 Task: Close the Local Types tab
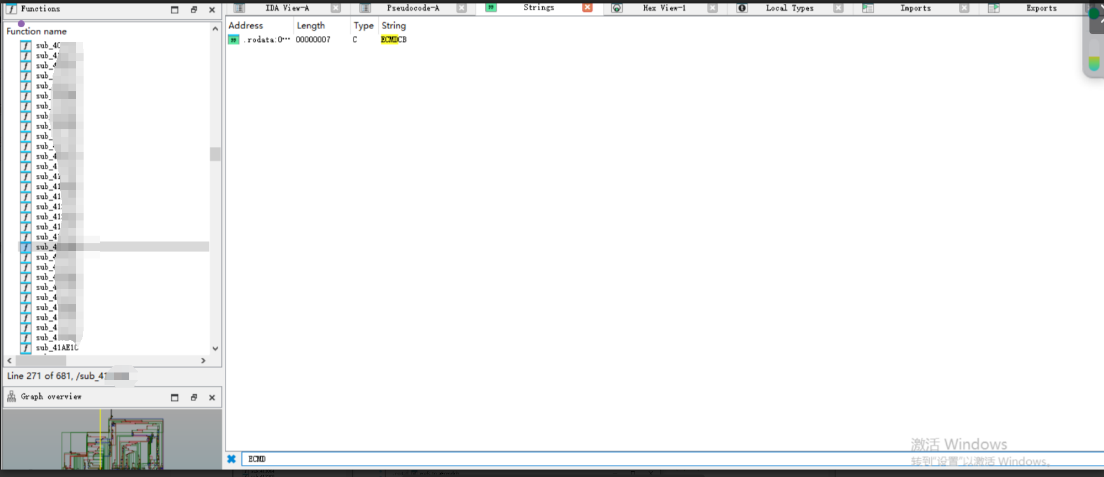point(839,8)
